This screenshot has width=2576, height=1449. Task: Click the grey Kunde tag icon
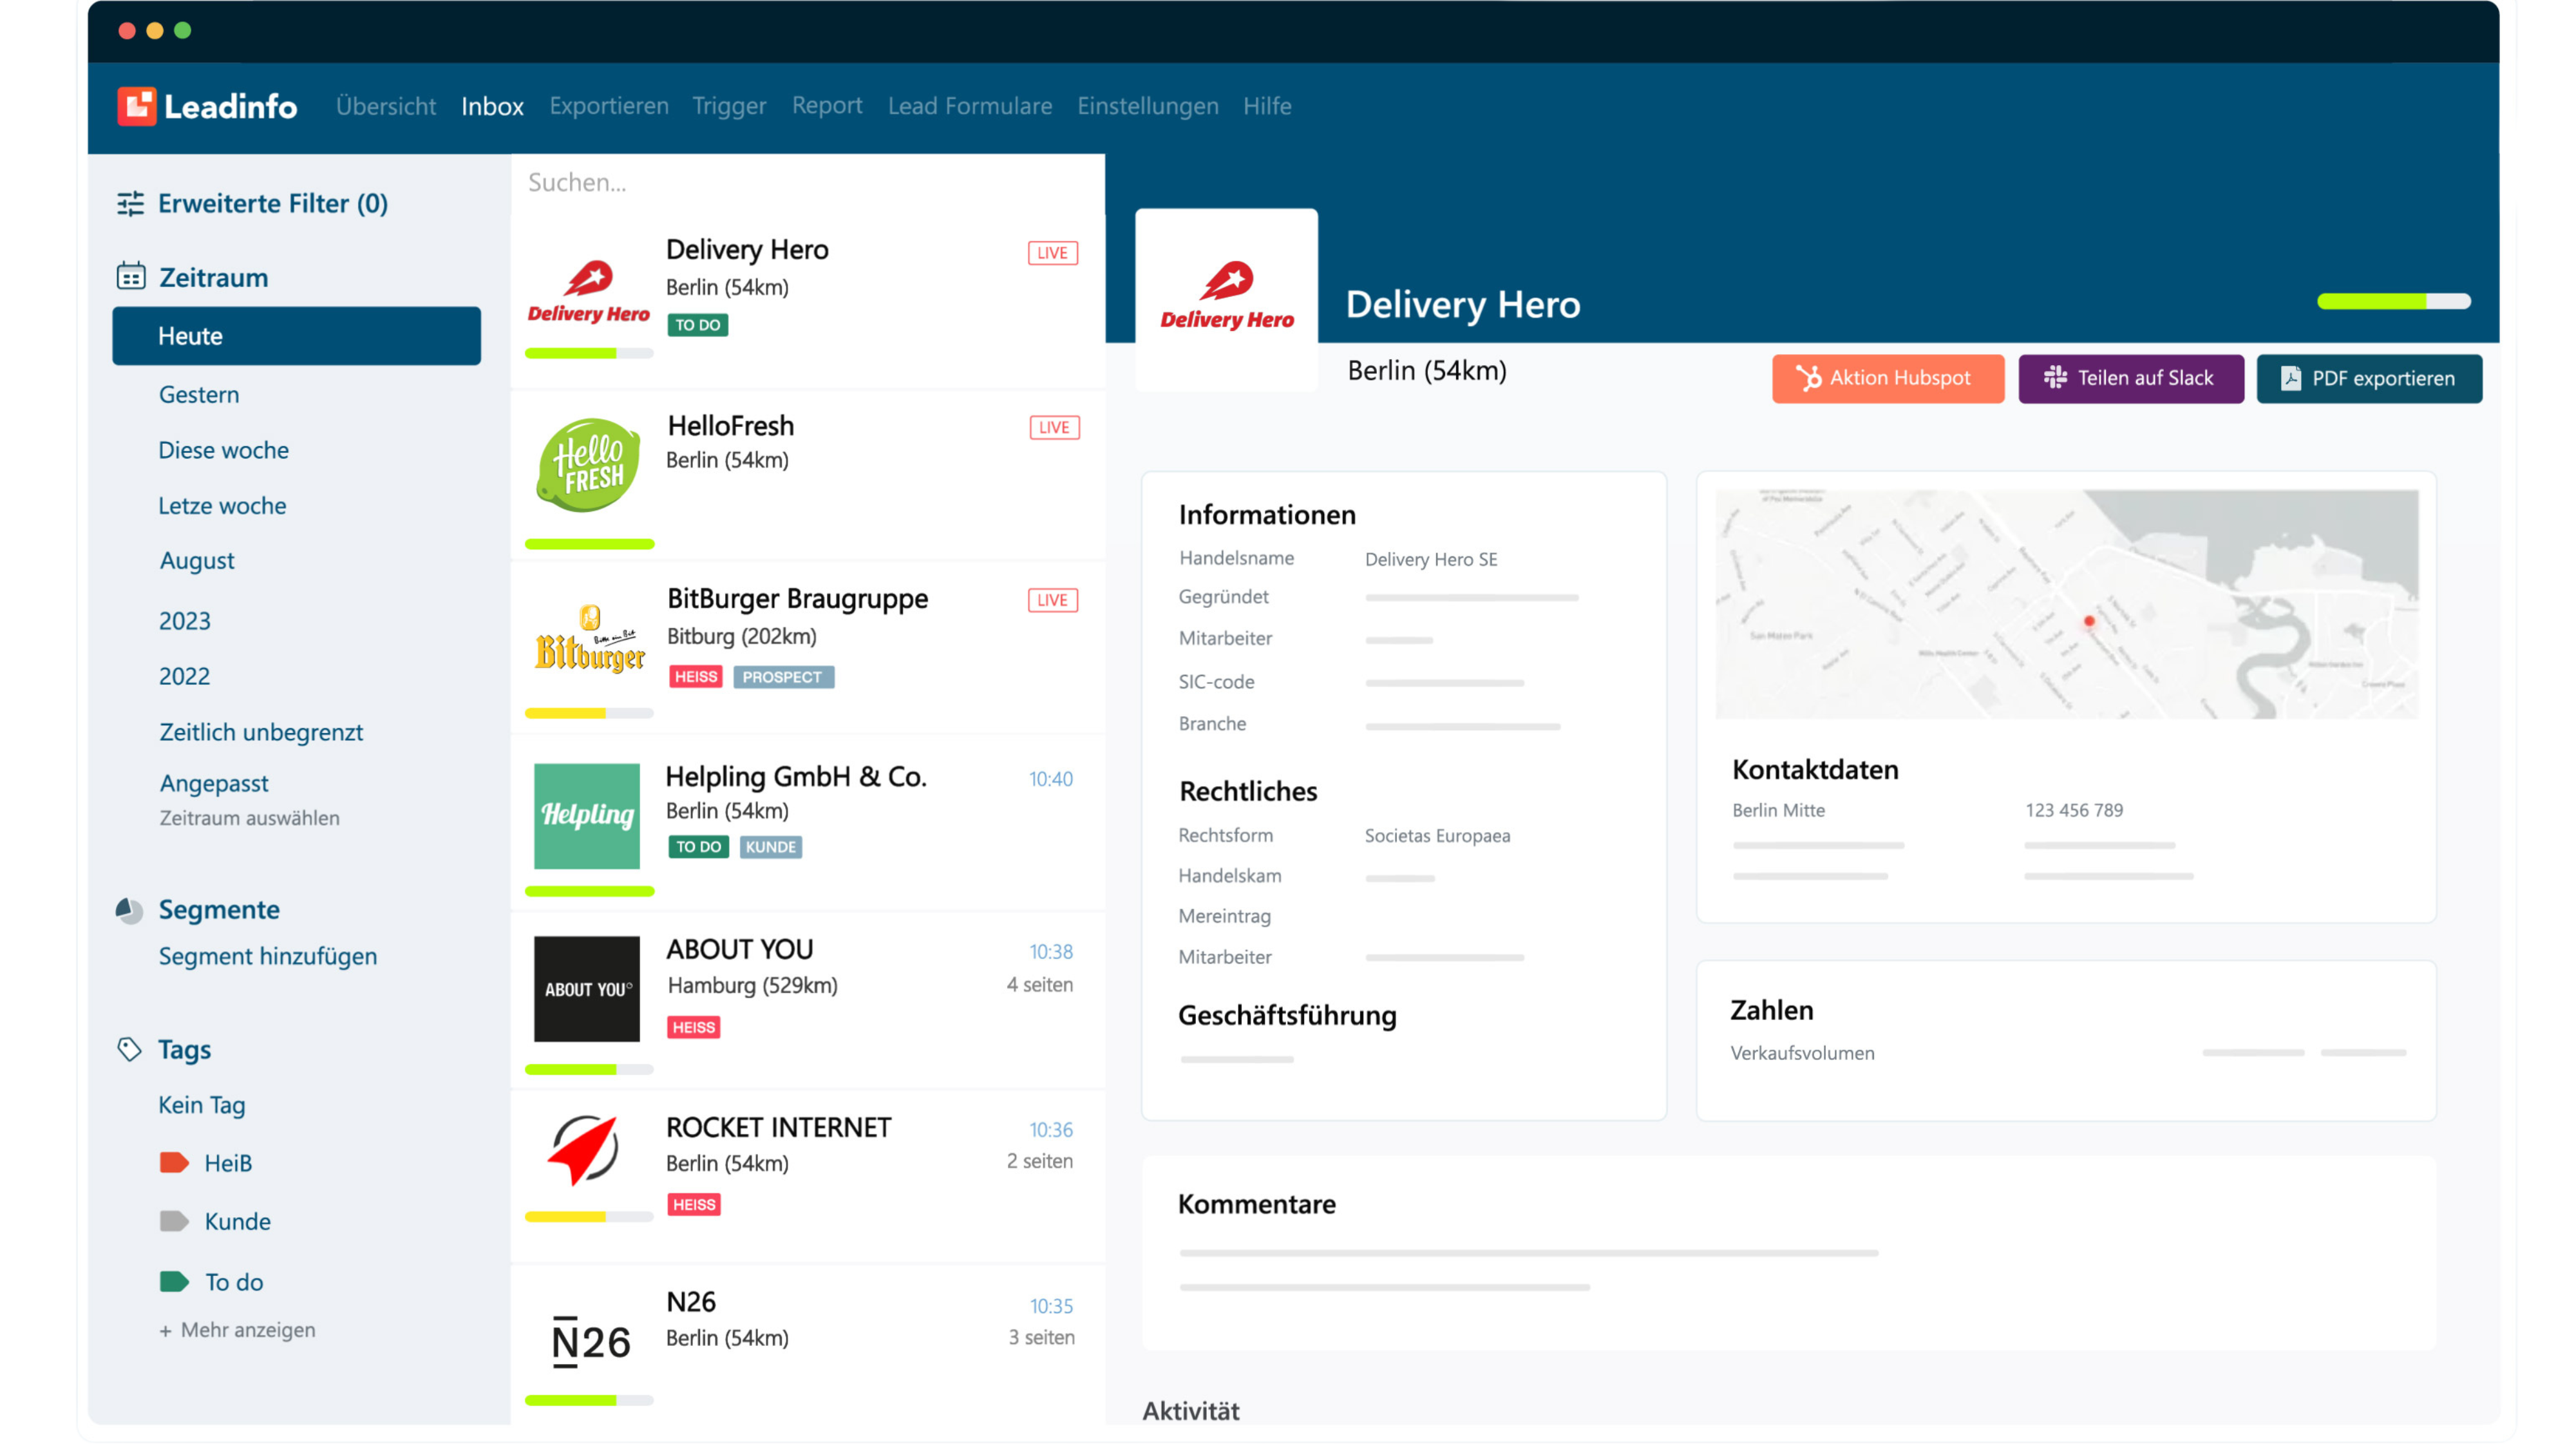[174, 1221]
